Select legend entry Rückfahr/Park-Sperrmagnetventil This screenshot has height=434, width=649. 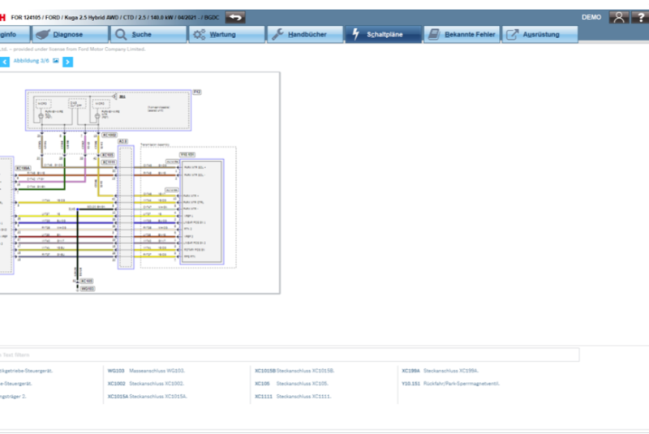(x=450, y=384)
